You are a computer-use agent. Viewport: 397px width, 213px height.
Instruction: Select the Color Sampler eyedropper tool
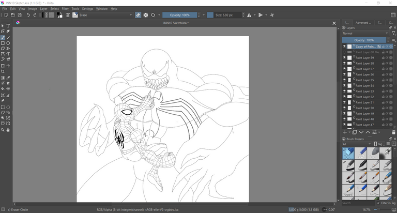click(8, 78)
